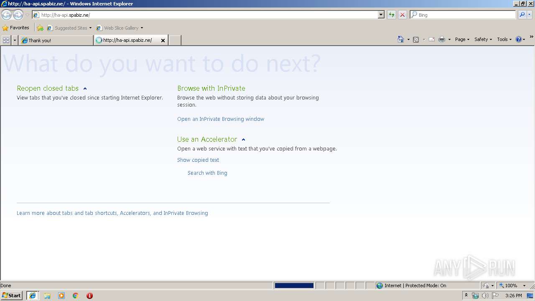535x301 pixels.
Task: Click the Show copied text link
Action: pyautogui.click(x=198, y=160)
